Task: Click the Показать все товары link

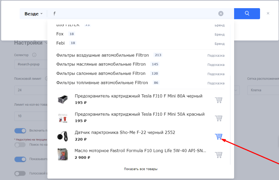Action: [x=141, y=169]
